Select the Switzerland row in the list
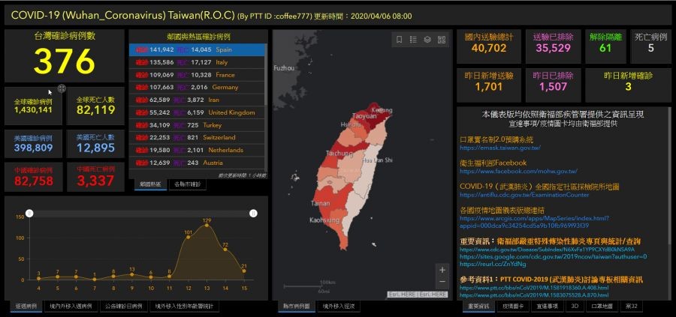676x317 pixels. click(197, 138)
